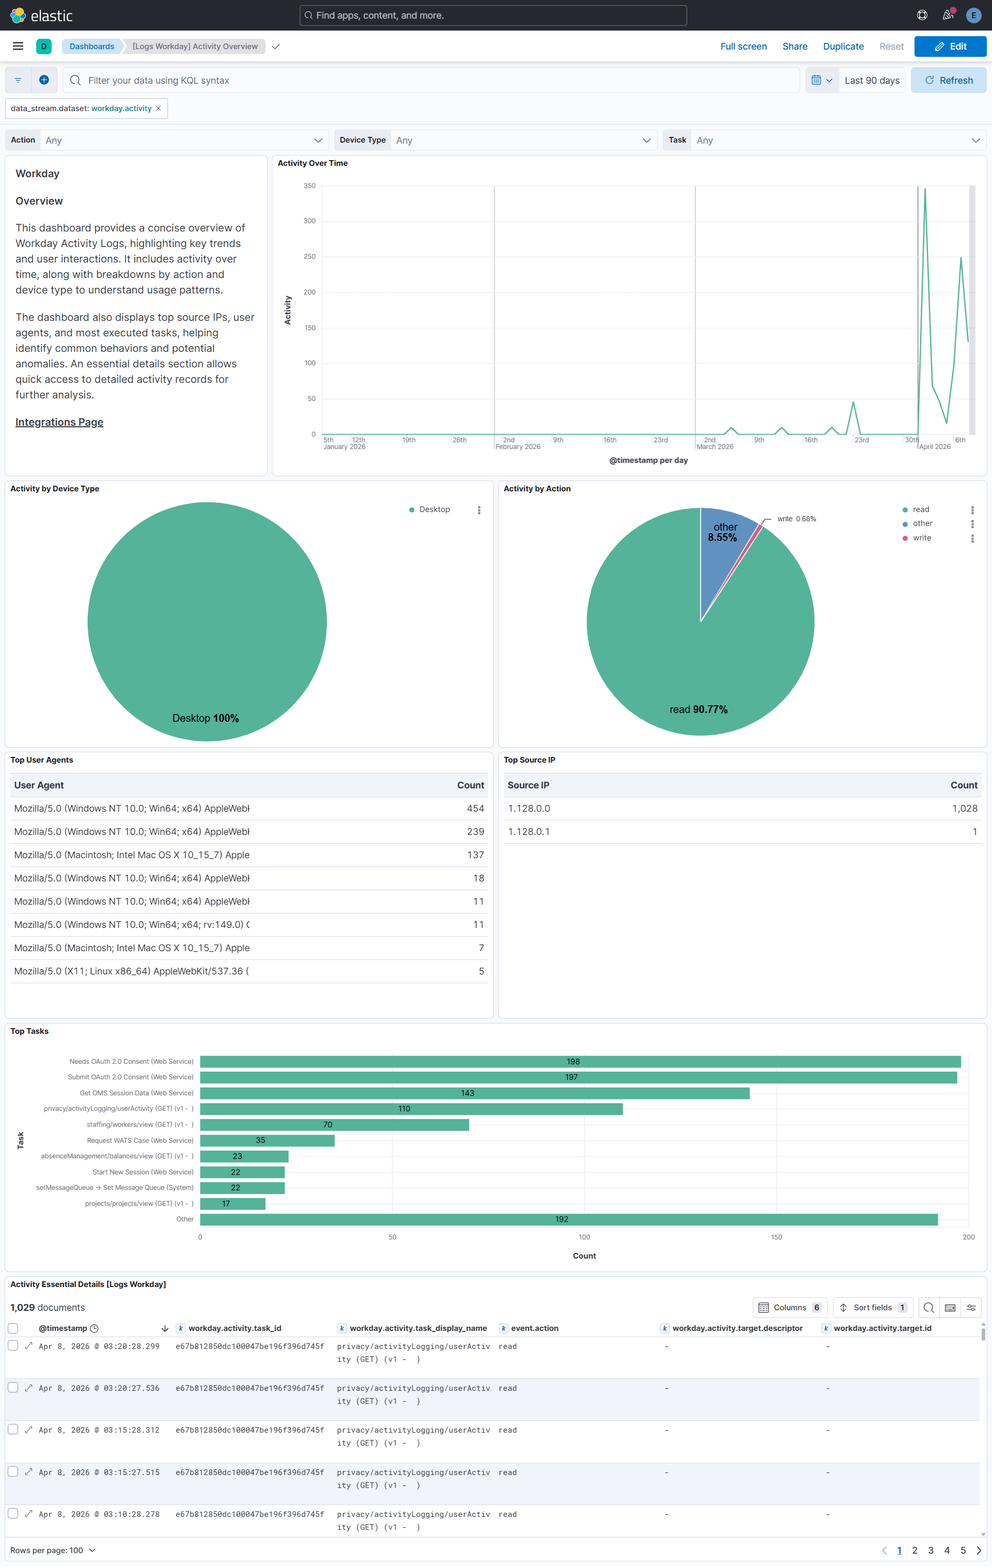Toggle the main navigation hamburger menu

[x=18, y=46]
